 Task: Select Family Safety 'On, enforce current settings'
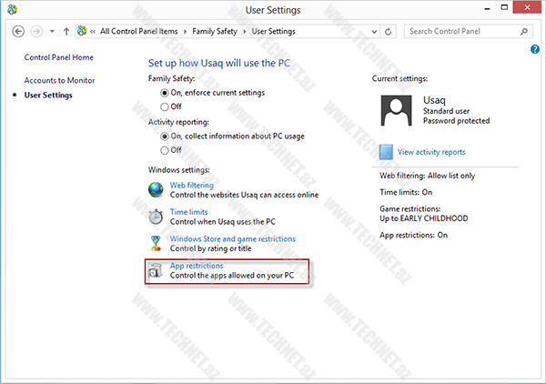(x=165, y=93)
